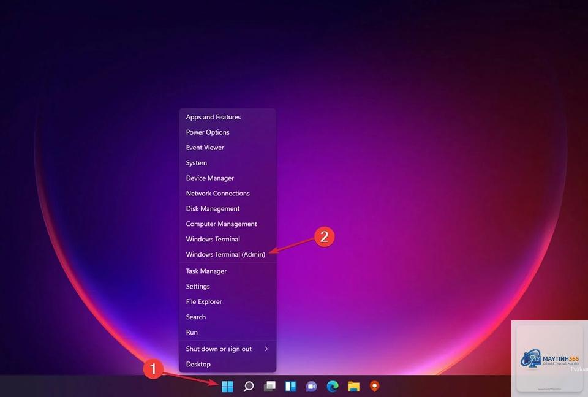Open Device Manager from the menu
This screenshot has width=588, height=397.
pyautogui.click(x=228, y=178)
